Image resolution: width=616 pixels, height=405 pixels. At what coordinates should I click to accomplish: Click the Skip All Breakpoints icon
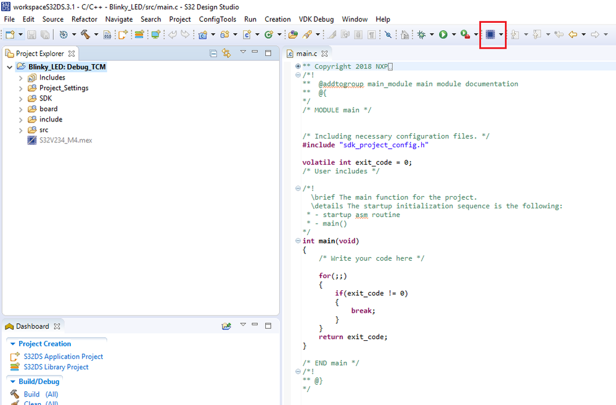point(388,35)
